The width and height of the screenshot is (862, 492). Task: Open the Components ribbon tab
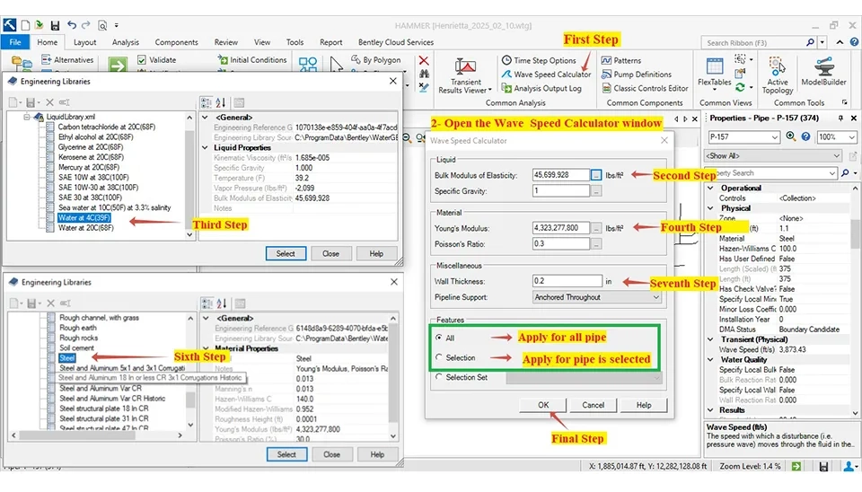176,42
